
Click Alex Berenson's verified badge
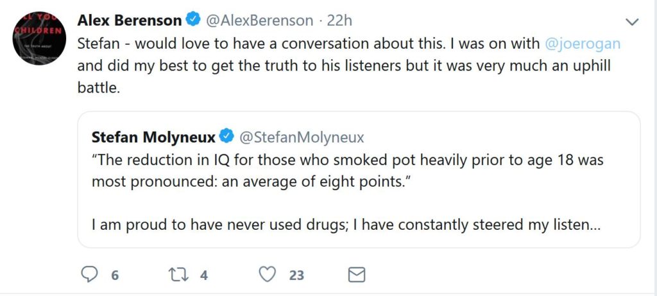point(192,19)
